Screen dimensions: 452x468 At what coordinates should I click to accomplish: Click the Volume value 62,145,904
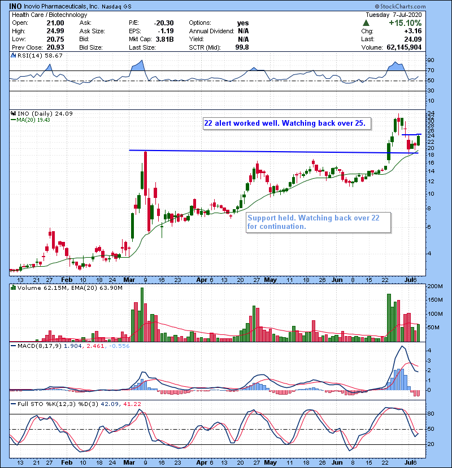(404, 47)
